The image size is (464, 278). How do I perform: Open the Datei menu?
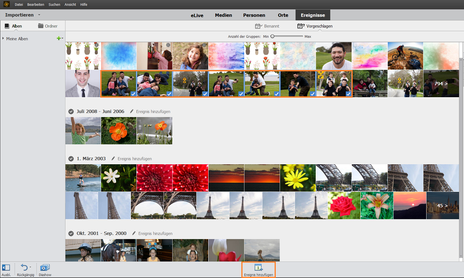click(19, 4)
